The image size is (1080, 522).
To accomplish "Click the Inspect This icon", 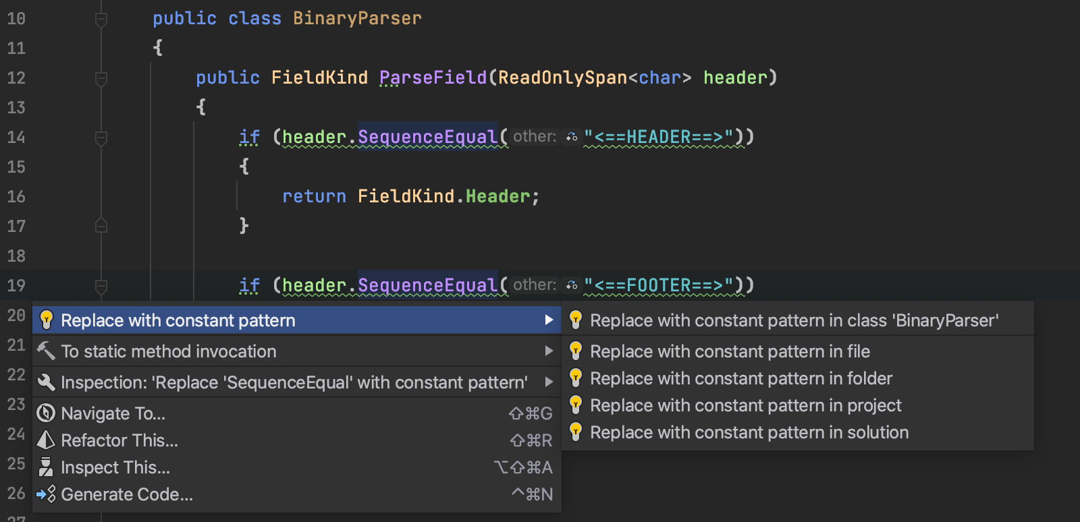I will (x=46, y=467).
